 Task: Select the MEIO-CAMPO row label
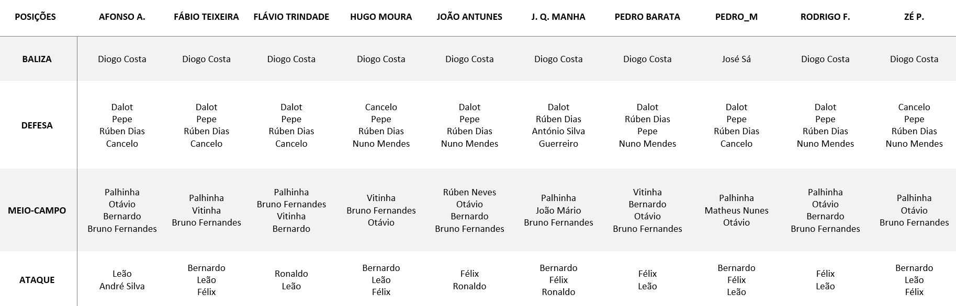[37, 210]
